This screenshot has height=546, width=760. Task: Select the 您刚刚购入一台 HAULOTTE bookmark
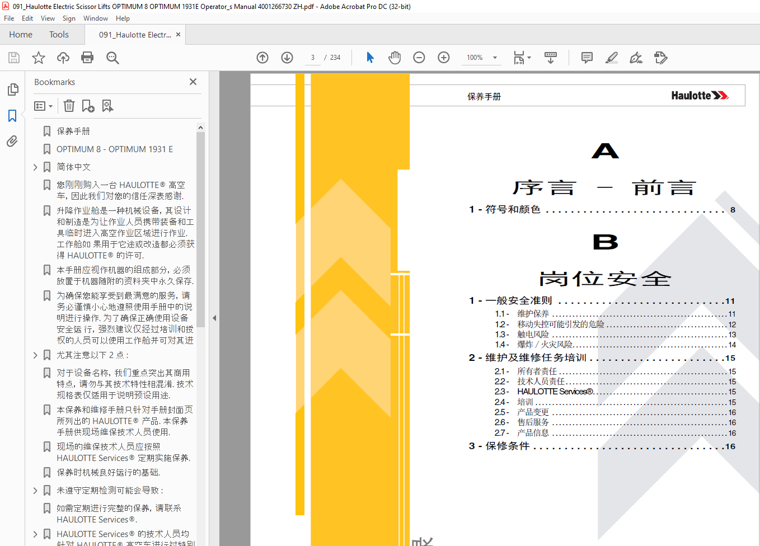click(x=120, y=191)
